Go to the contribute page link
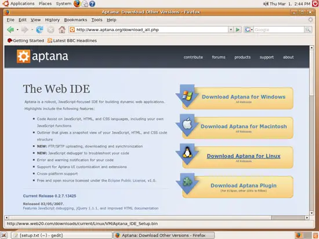This screenshot has width=319, height=239. (x=193, y=57)
